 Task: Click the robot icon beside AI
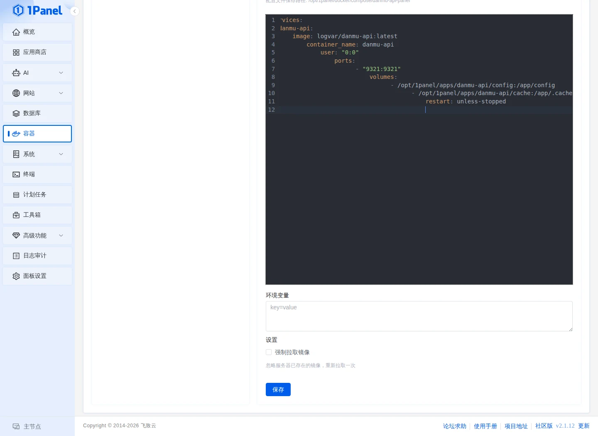pyautogui.click(x=16, y=73)
